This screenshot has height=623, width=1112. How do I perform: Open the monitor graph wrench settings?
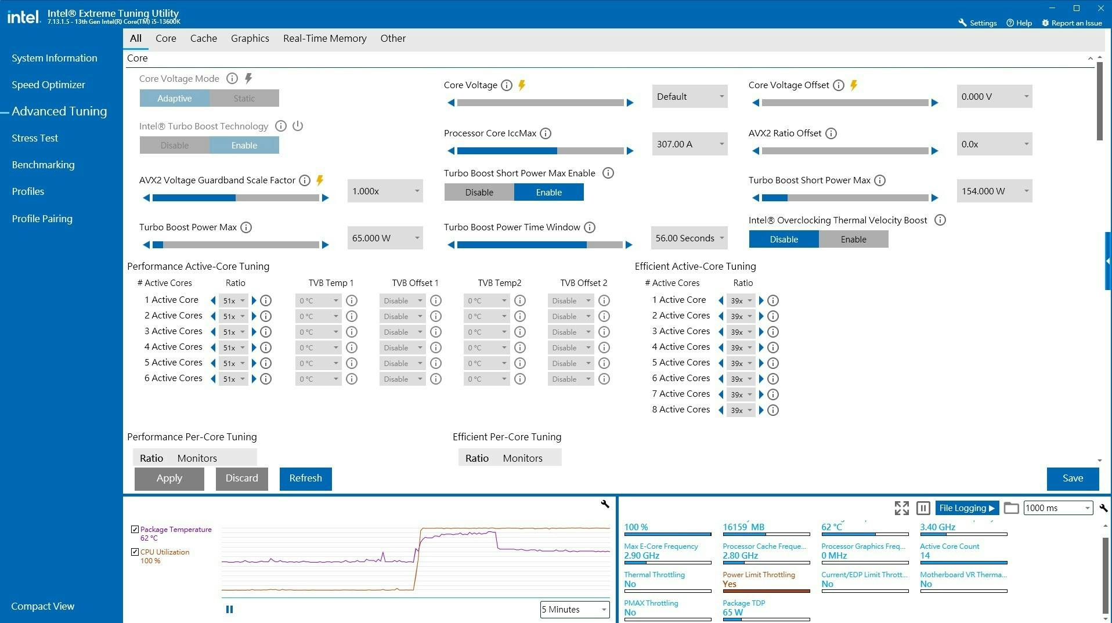pyautogui.click(x=605, y=504)
